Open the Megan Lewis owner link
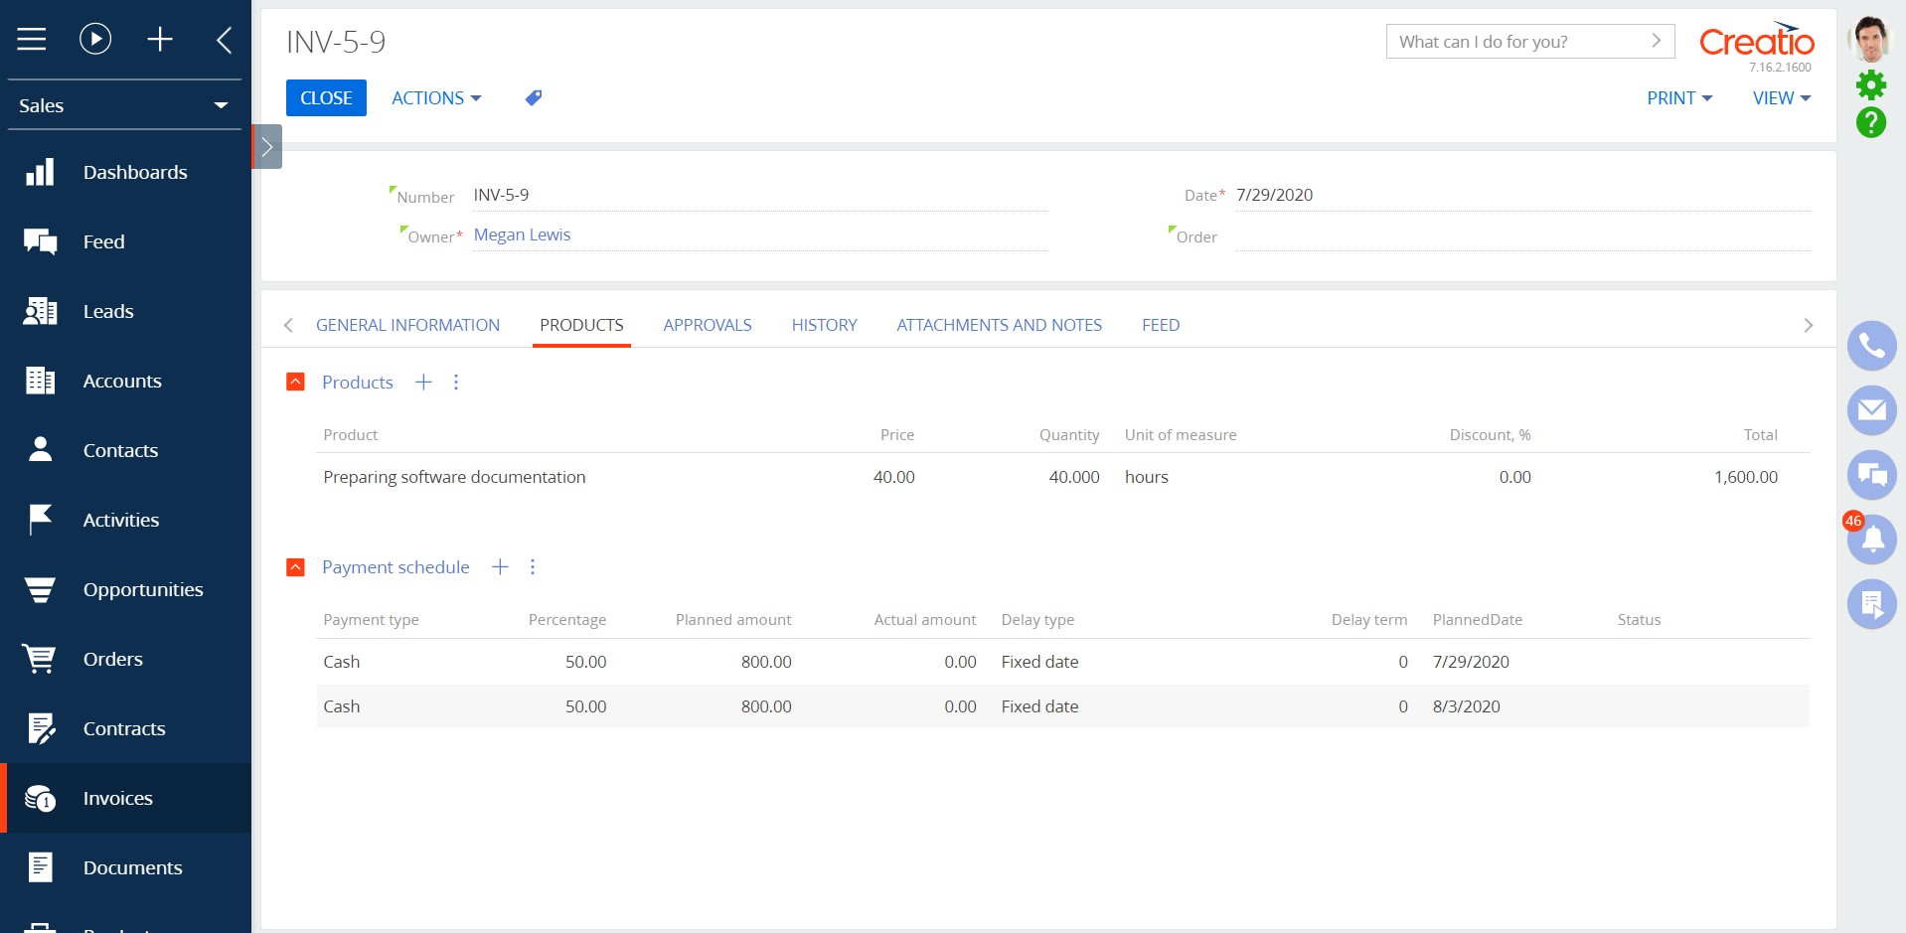This screenshot has height=933, width=1906. click(522, 234)
